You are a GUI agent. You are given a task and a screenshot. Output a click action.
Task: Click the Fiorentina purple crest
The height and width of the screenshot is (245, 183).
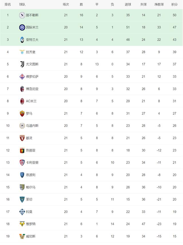click(x=22, y=77)
